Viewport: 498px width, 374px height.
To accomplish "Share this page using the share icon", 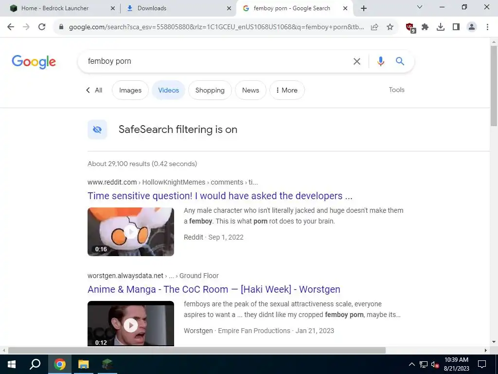I will coord(374,27).
